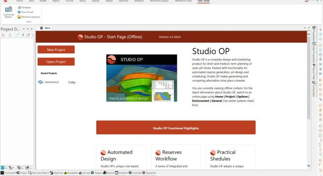Click the Automated Design card heading
The image size is (323, 176).
(117, 156)
